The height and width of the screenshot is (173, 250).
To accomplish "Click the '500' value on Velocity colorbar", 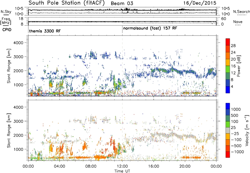I will (235, 116).
